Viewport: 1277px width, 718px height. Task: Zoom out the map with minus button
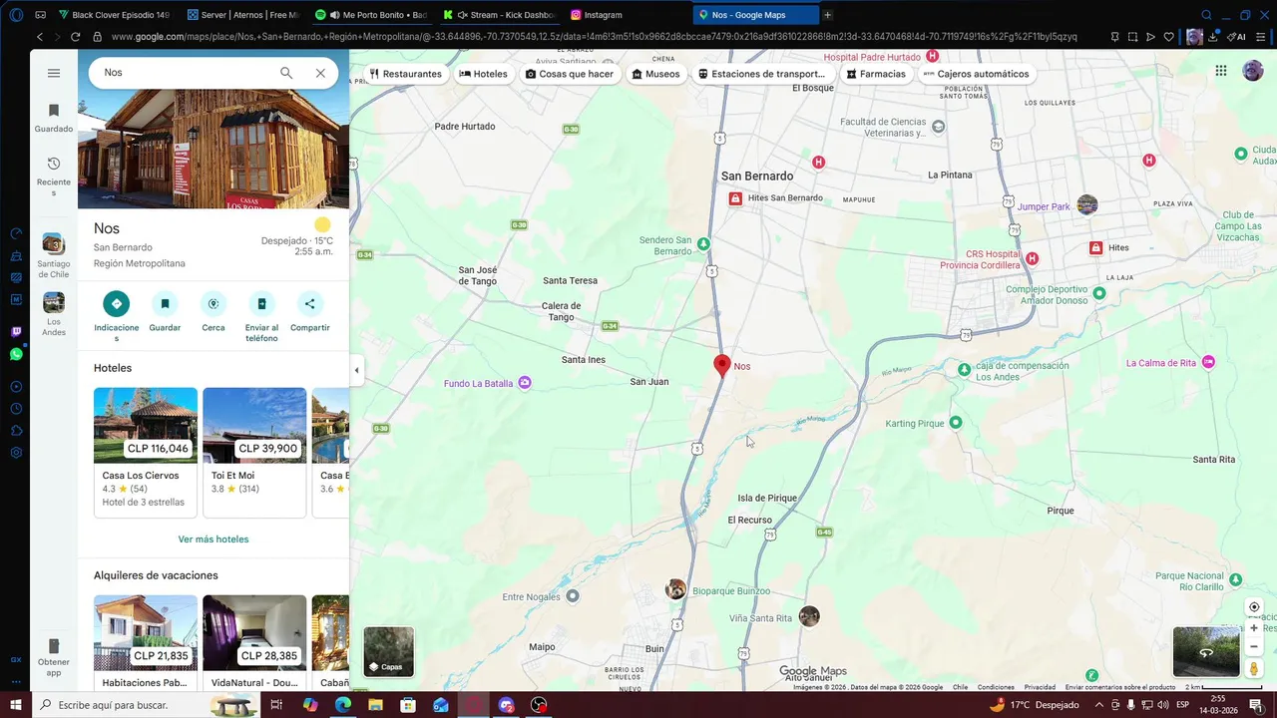pyautogui.click(x=1254, y=646)
